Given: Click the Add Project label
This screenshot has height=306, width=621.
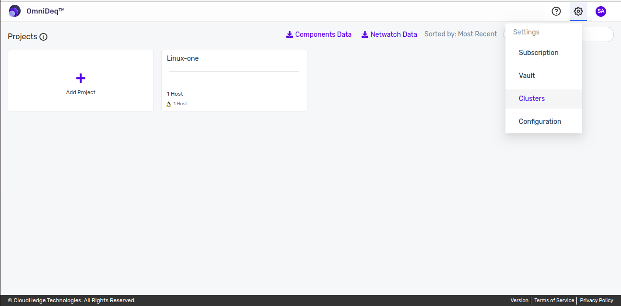Looking at the screenshot, I should (81, 92).
